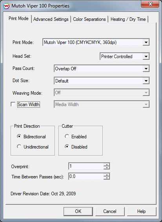Increase Overprint value with up arrow
This screenshot has height=222, width=162.
click(x=107, y=165)
